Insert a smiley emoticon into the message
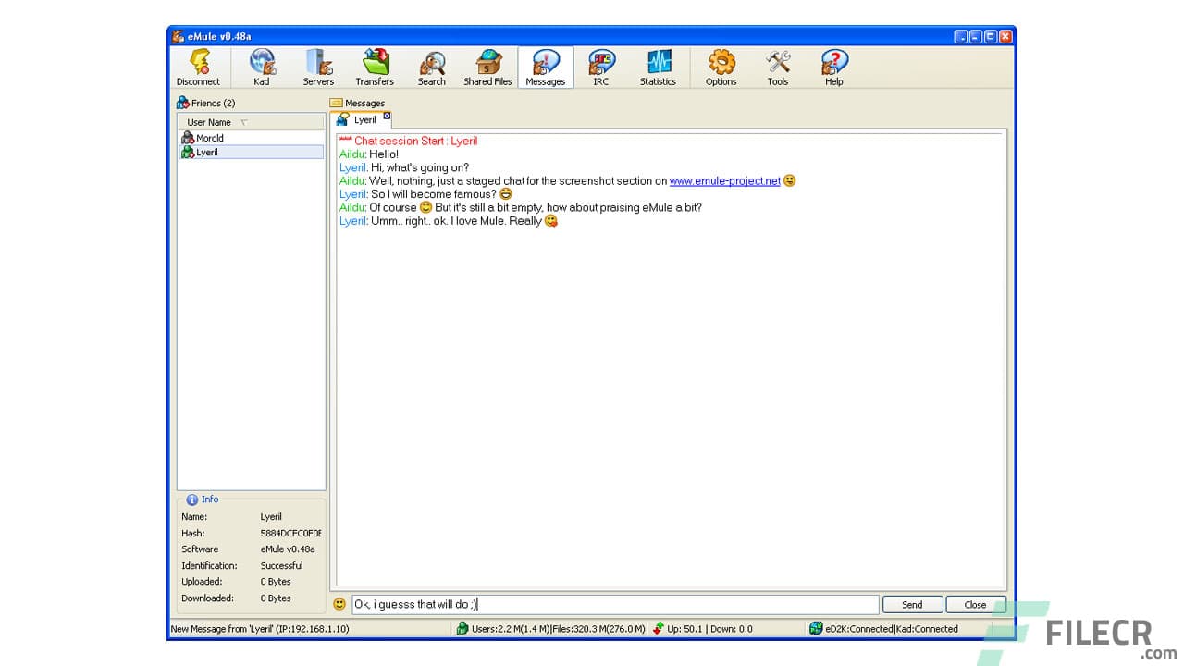This screenshot has height=666, width=1184. tap(339, 603)
